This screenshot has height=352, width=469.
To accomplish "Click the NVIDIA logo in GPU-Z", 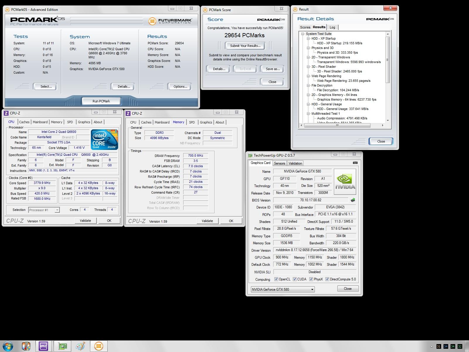I will click(345, 182).
